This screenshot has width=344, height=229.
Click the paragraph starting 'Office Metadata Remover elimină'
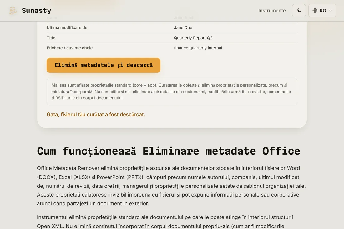pos(171,186)
